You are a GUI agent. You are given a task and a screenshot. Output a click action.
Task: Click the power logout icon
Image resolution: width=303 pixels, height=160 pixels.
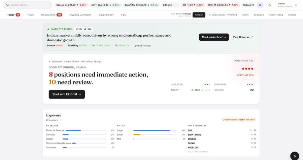pyautogui.click(x=296, y=5)
